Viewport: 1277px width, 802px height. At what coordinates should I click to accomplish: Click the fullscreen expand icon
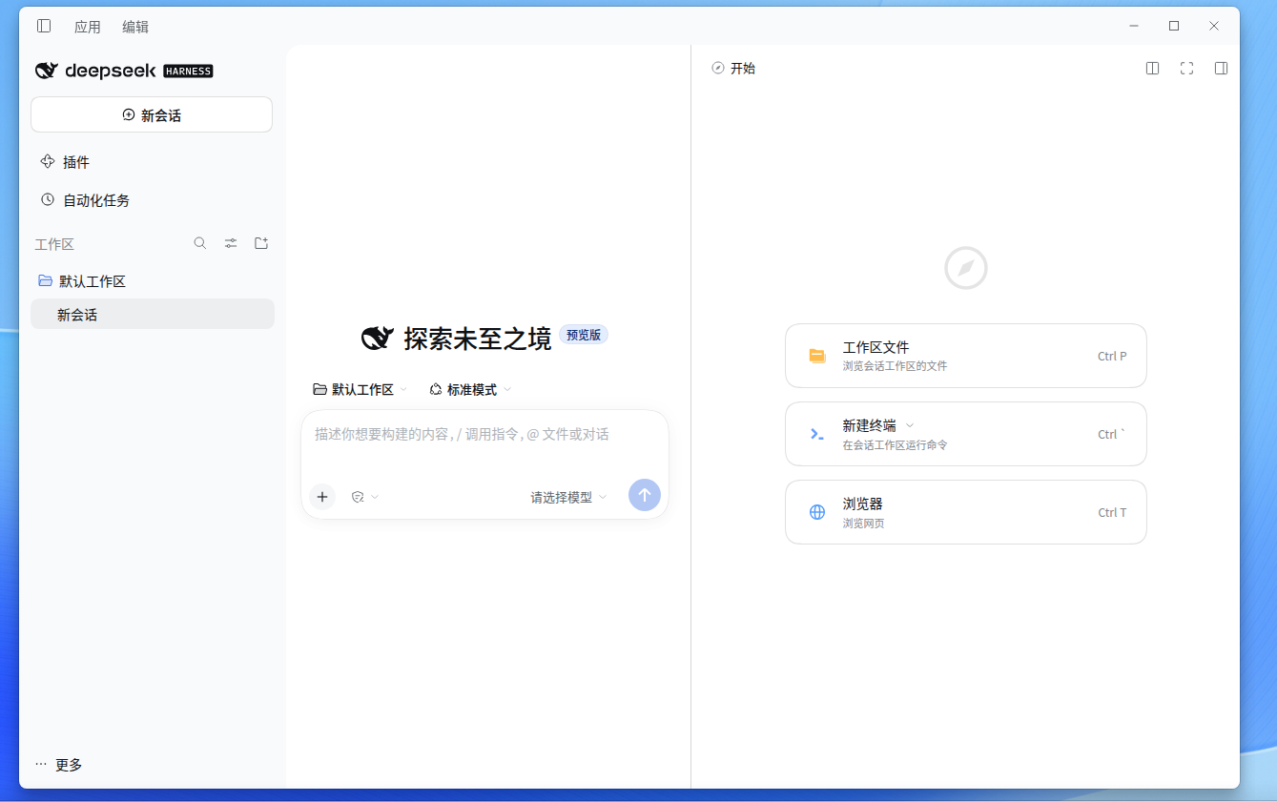(x=1186, y=69)
